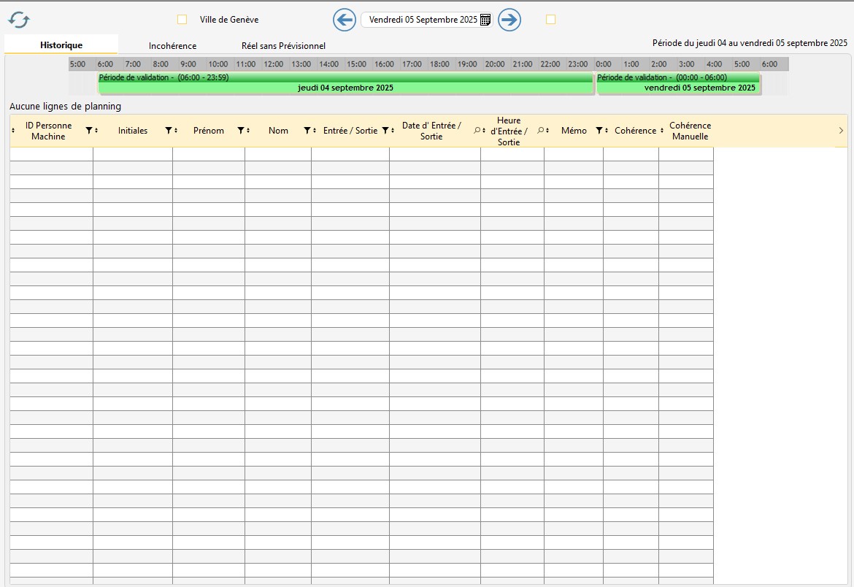Go to next day with right arrow

point(509,20)
